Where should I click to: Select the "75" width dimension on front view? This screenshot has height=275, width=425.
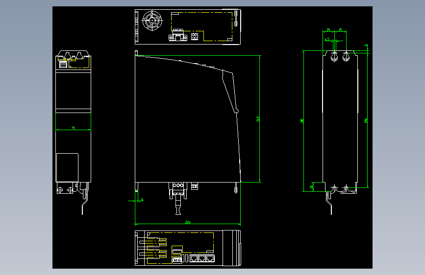coord(74,128)
